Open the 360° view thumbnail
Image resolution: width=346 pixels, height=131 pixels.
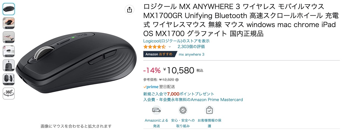point(9,93)
